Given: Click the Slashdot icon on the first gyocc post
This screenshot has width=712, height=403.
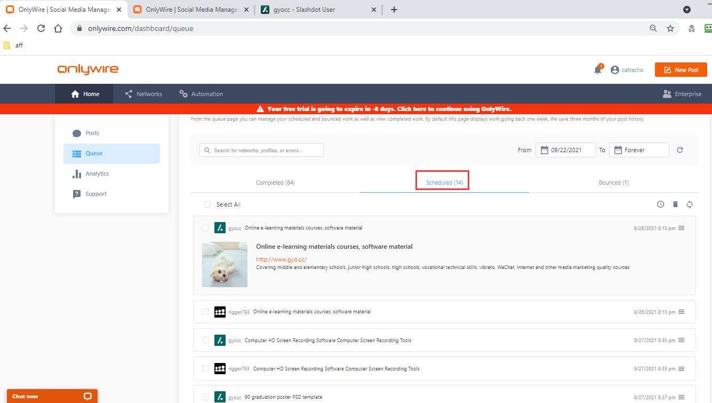Looking at the screenshot, I should (220, 228).
